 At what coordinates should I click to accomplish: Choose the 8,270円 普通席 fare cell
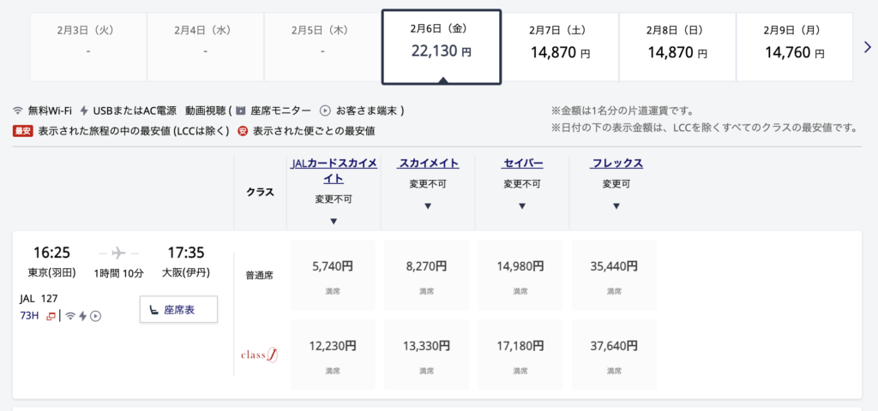click(427, 275)
